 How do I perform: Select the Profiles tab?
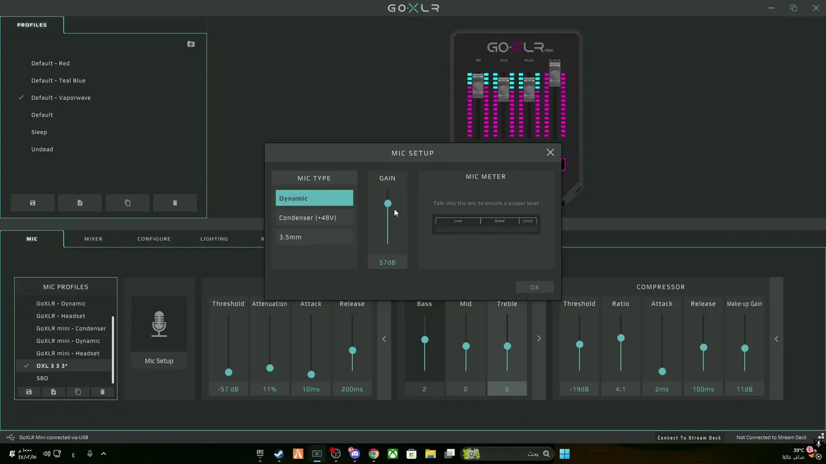pos(32,25)
